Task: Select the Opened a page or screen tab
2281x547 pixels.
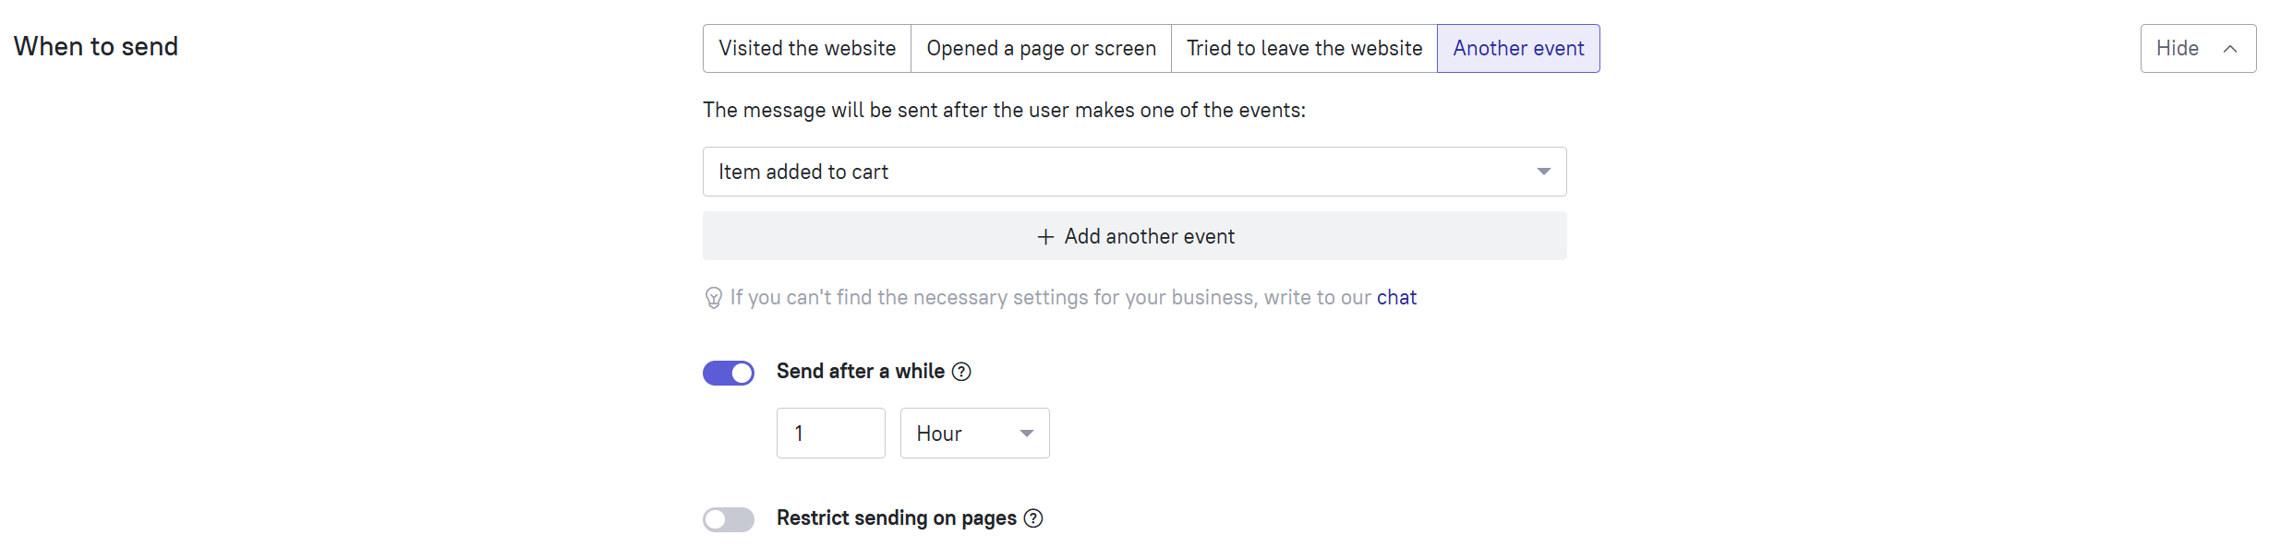Action: click(1041, 48)
